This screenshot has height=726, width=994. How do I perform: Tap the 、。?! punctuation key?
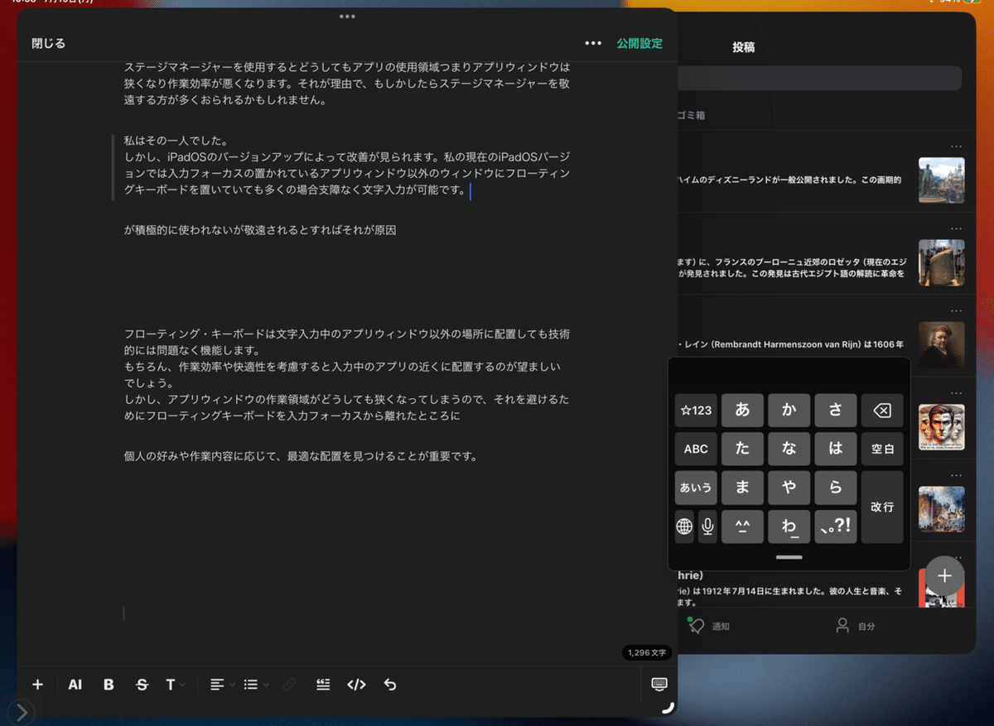(836, 526)
